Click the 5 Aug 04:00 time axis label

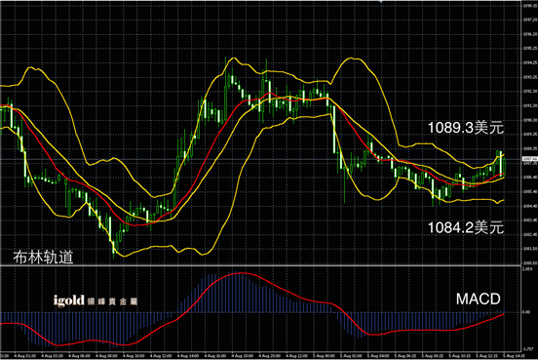[x=378, y=356]
